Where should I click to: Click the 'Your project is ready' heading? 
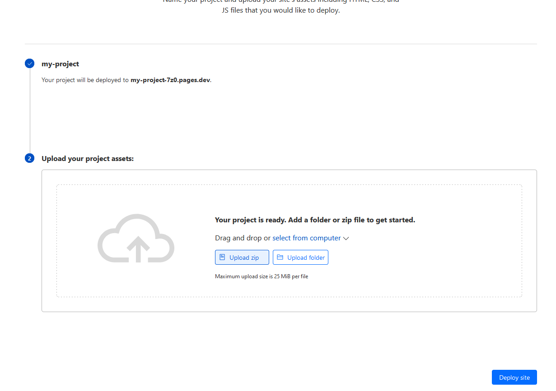coord(315,220)
